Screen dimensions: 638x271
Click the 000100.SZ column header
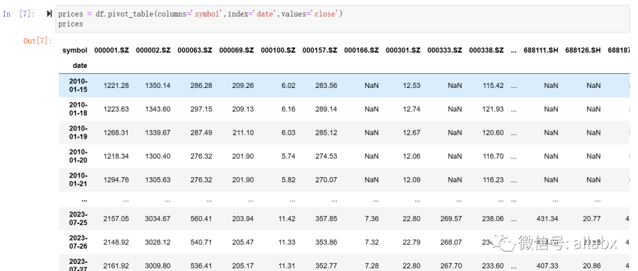coord(278,50)
